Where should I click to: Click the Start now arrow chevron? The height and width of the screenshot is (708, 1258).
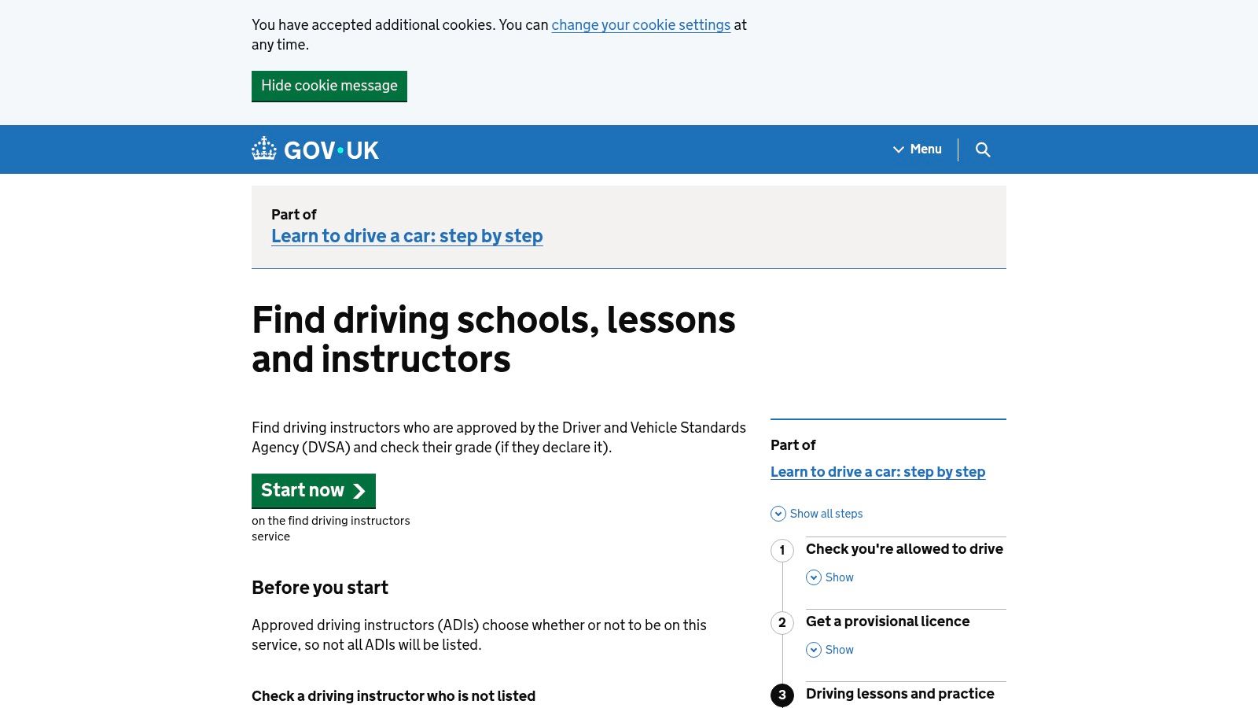point(359,491)
